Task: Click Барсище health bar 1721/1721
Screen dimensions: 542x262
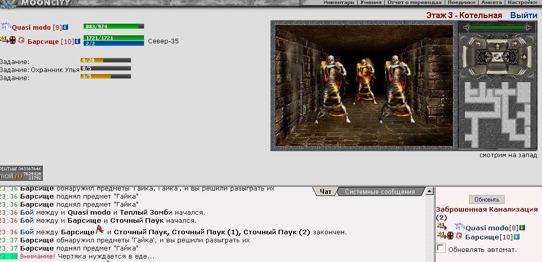Action: (114, 38)
